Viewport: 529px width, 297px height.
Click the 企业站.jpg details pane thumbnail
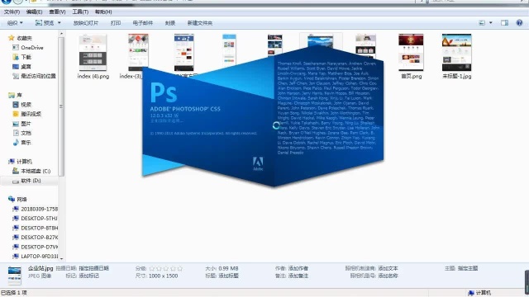(x=14, y=275)
